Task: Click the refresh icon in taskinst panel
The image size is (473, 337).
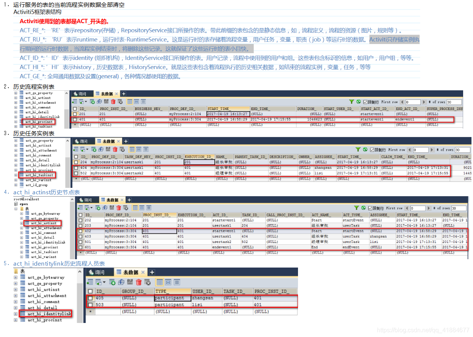Action: point(365,150)
